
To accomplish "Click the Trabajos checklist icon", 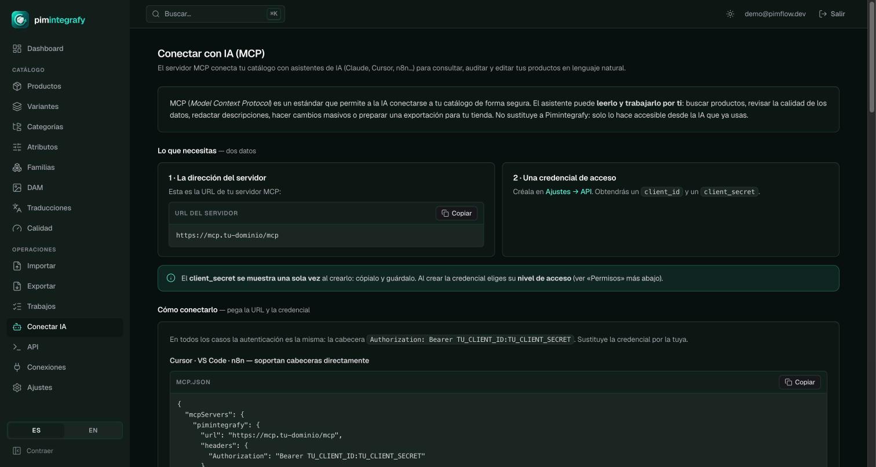I will 17,307.
